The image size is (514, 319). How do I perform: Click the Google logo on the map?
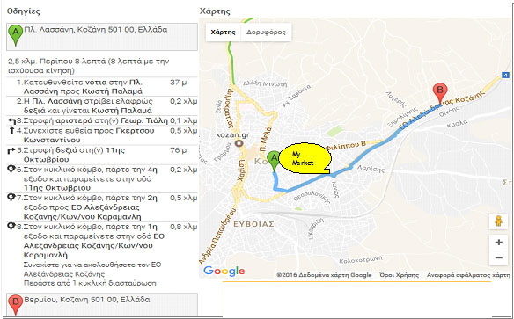pos(224,271)
